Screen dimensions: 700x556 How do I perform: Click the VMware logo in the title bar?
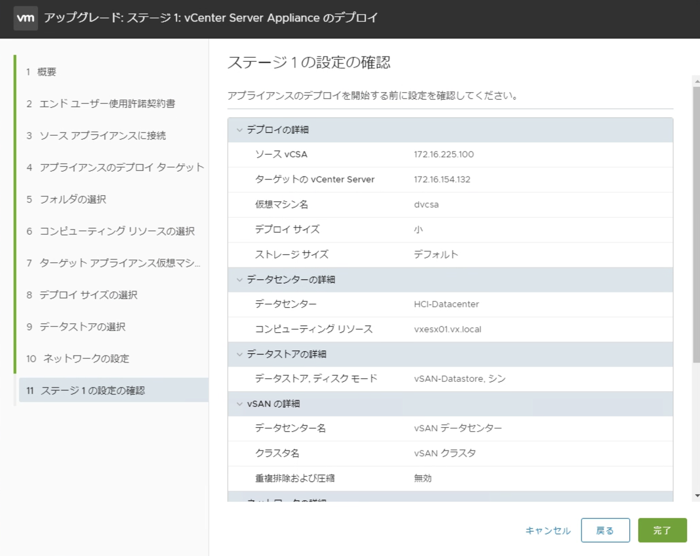pyautogui.click(x=25, y=18)
